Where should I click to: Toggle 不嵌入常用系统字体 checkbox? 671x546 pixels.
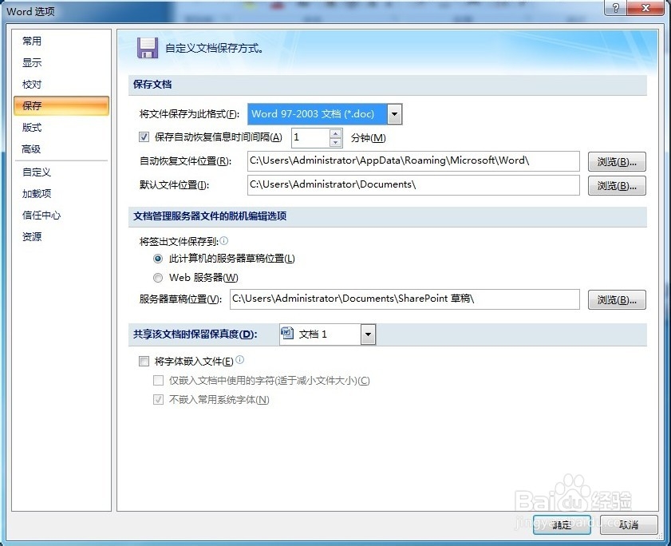pos(158,400)
